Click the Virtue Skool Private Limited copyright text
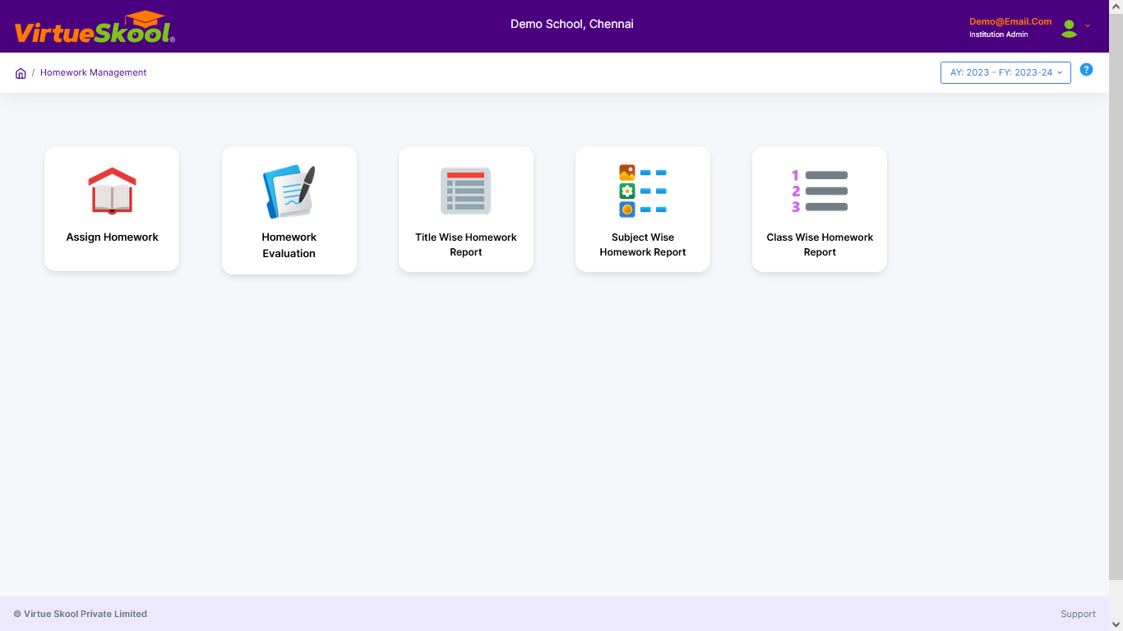1123x631 pixels. click(x=81, y=614)
